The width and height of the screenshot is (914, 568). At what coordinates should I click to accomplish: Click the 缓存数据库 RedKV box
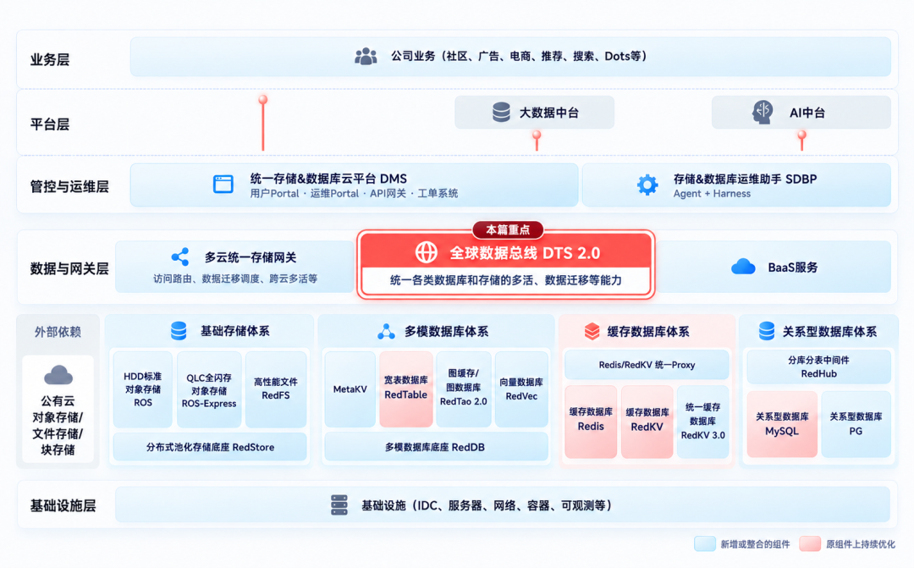(x=647, y=421)
